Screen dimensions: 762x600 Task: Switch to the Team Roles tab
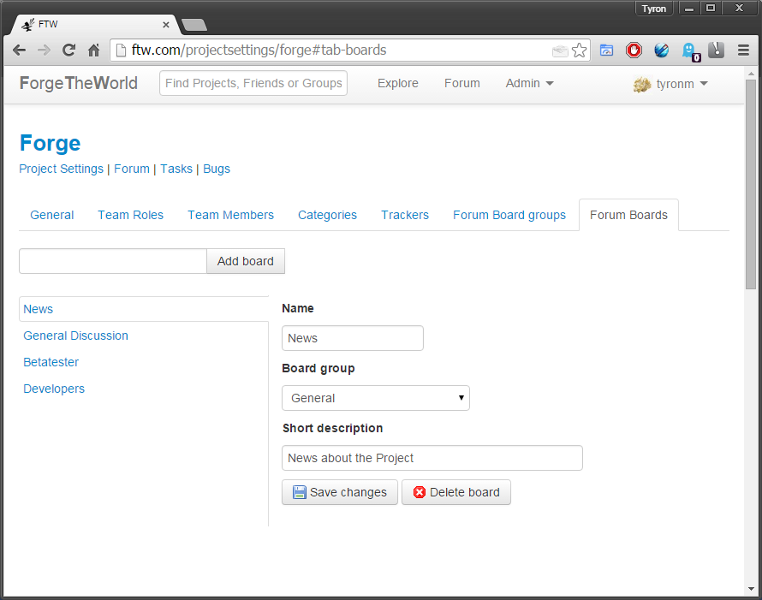coord(130,215)
